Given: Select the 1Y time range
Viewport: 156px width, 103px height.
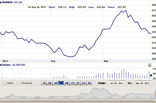Looking at the screenshot, I should [x=72, y=83].
